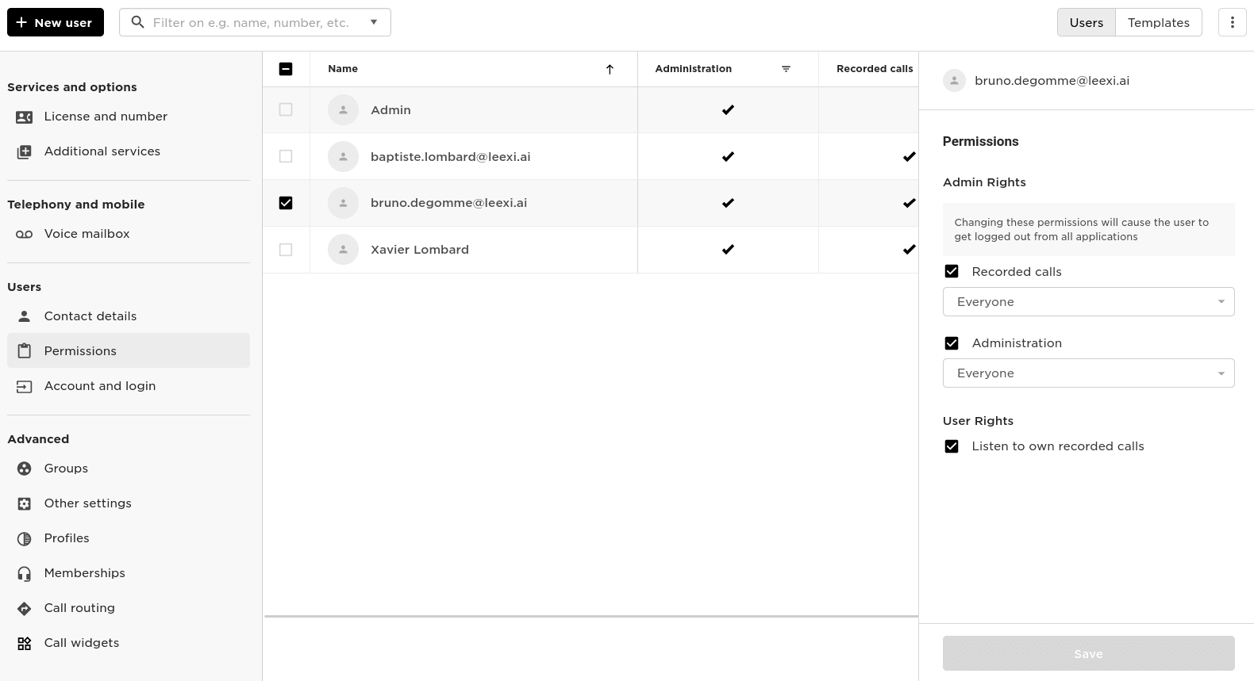Click the Name column sort arrow

(x=610, y=69)
